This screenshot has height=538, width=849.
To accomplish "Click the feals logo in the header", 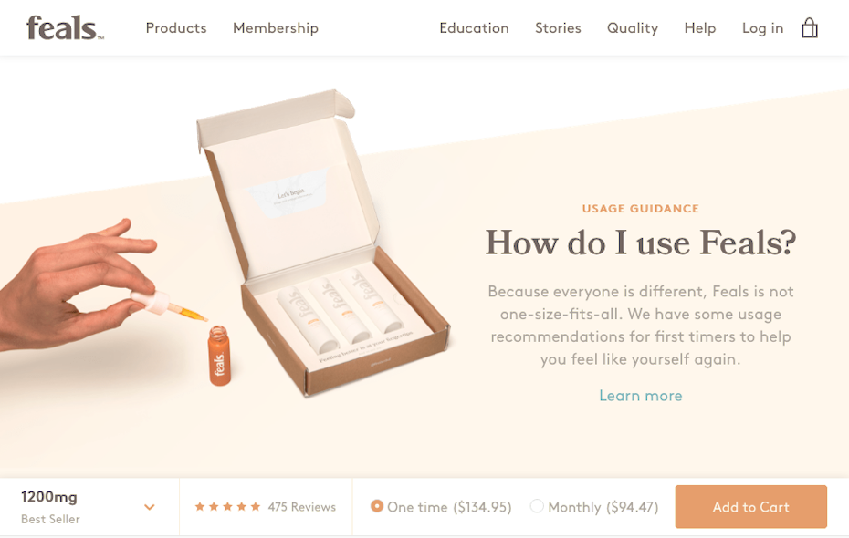I will (x=65, y=28).
